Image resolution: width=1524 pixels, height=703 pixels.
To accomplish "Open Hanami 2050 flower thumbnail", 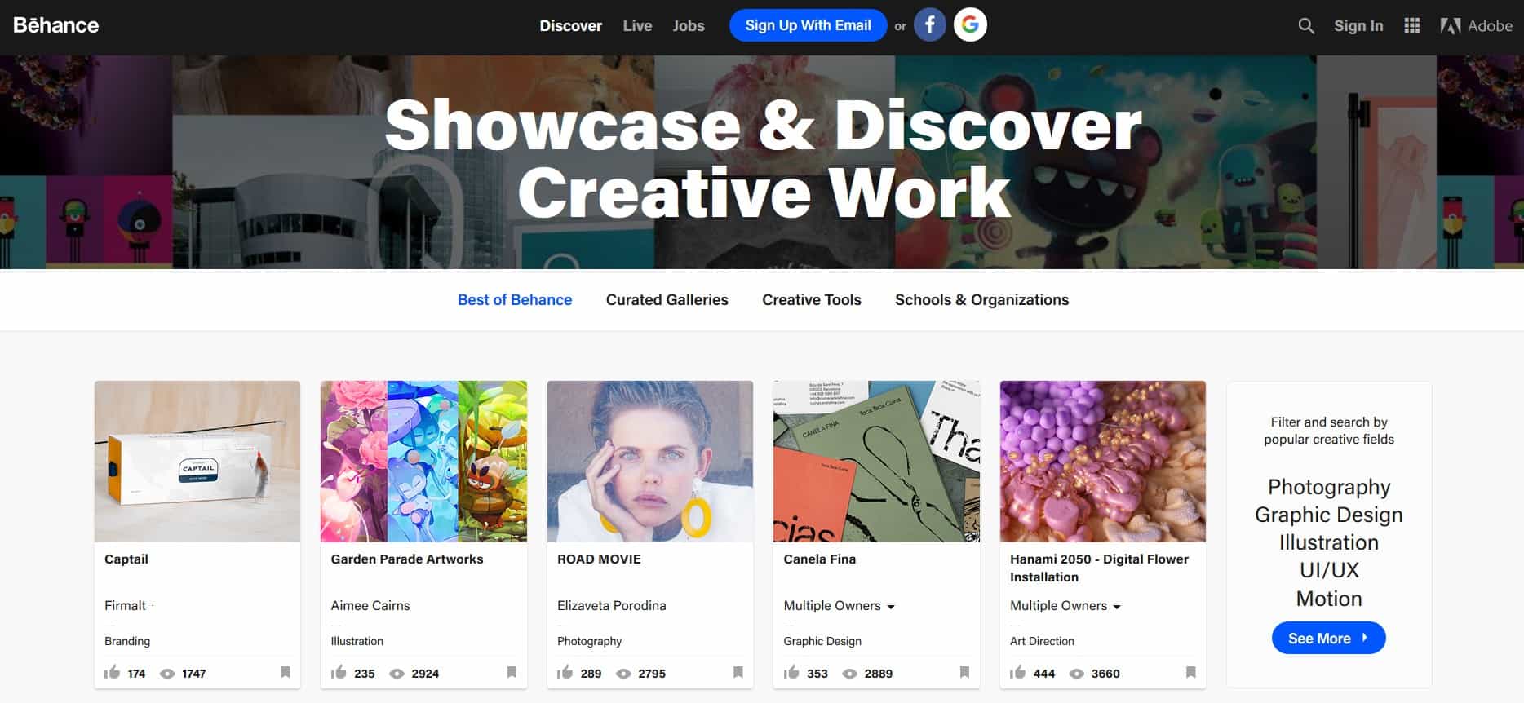I will (1103, 462).
